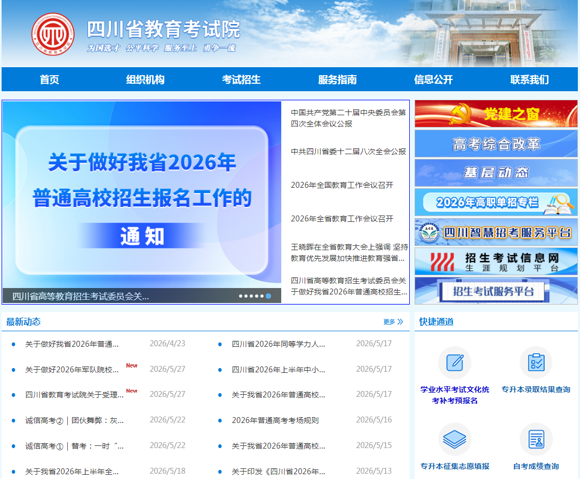Screen dimensions: 580x479
Task: Select the first carousel dot indicator
Action: pyautogui.click(x=241, y=296)
